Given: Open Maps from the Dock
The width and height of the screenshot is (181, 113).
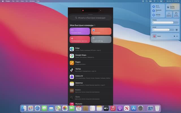Looking at the screenshot, I should coord(58,108).
